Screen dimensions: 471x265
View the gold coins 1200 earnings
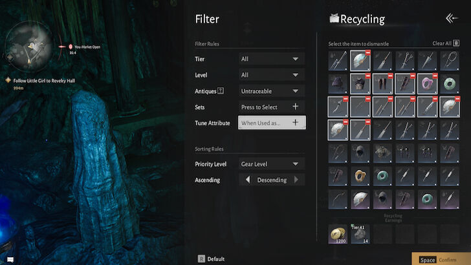click(x=338, y=234)
